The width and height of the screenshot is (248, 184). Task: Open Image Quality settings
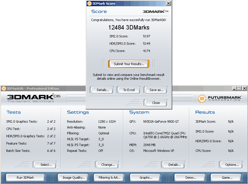coord(73,178)
